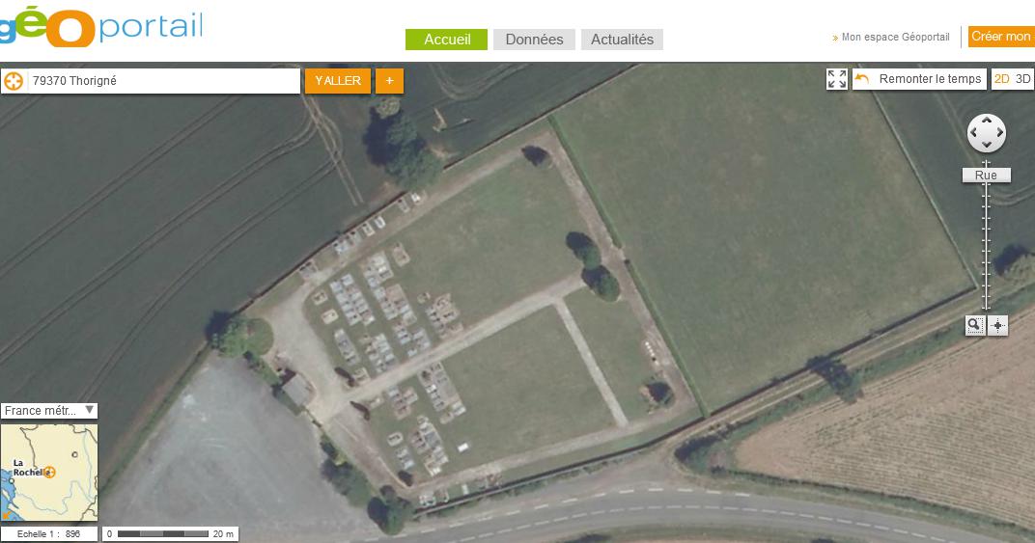Pan map down with pan control arrow
Image resolution: width=1035 pixels, height=543 pixels.
(987, 145)
